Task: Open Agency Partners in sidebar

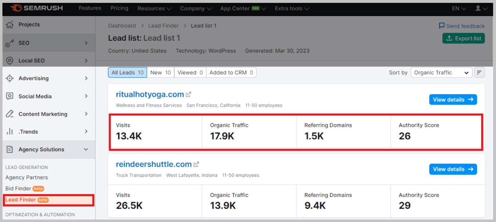Action: [27, 177]
